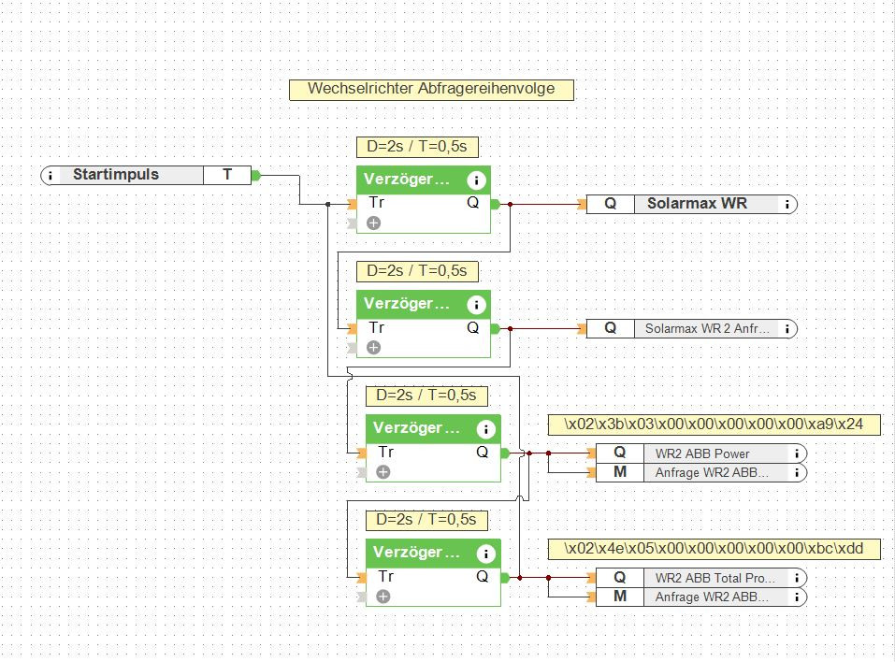
Task: Click green Q connector of Verzöger block feeding WR2 ABB Total Pro
Action: [x=505, y=578]
